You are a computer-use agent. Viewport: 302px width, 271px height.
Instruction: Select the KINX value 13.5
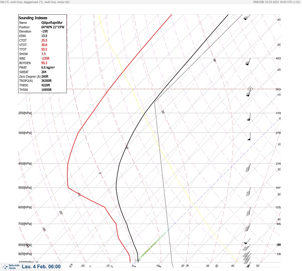point(44,36)
